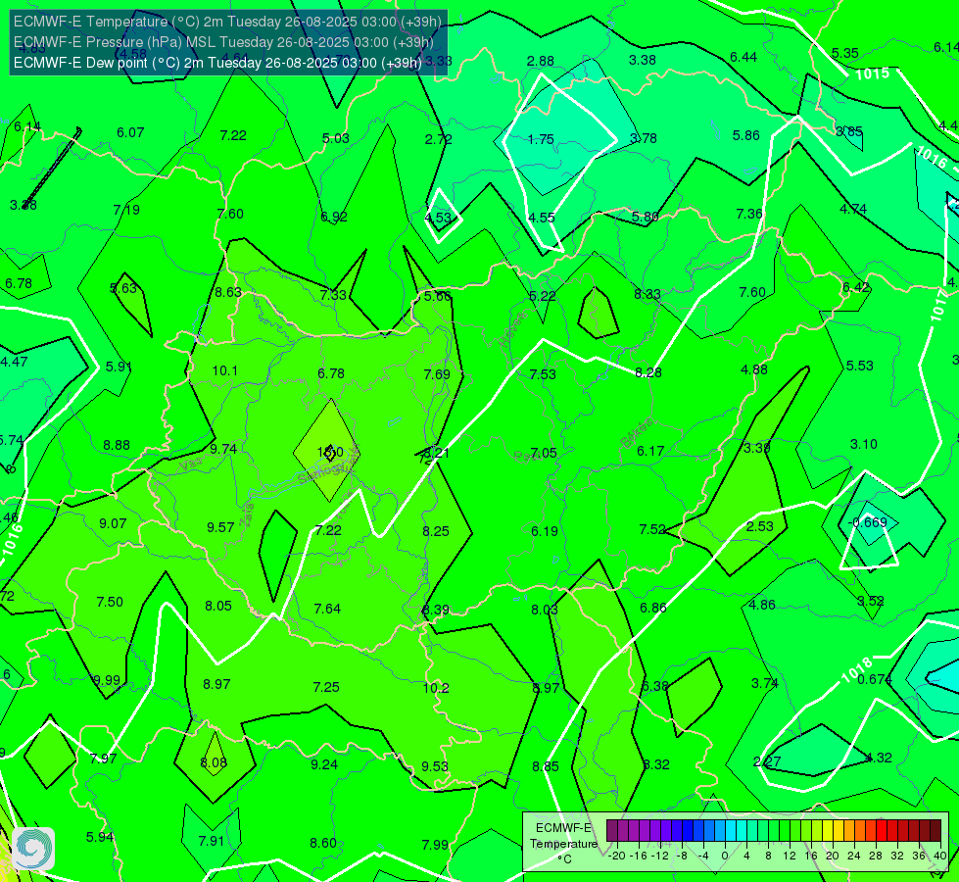Image resolution: width=959 pixels, height=882 pixels.
Task: Click the 1017 isobar label
Action: (938, 306)
